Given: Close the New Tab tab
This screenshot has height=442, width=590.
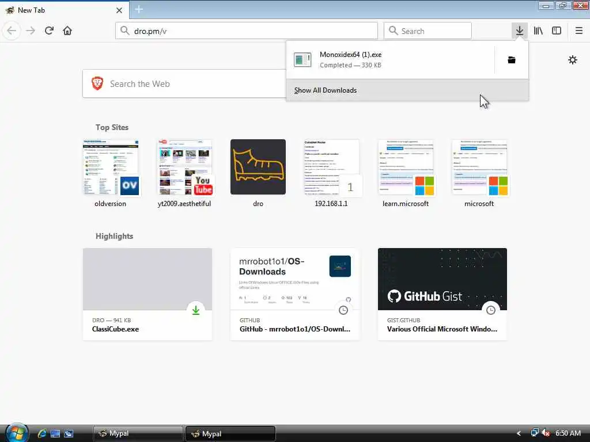Looking at the screenshot, I should (119, 10).
